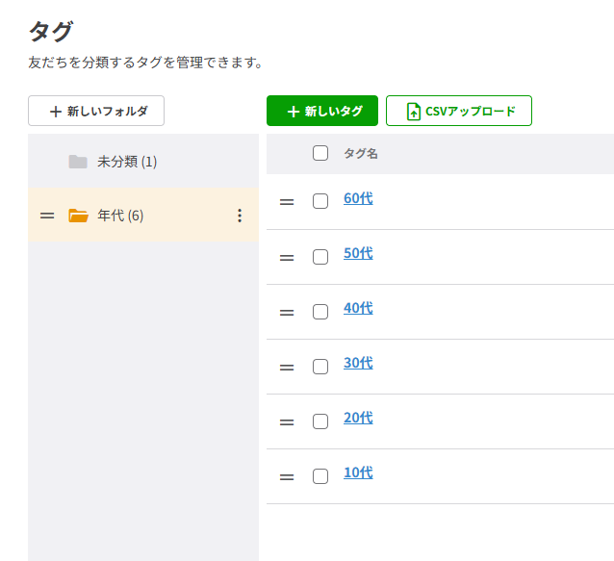
Task: Click the drag handle of 年代 folder
Action: [47, 216]
